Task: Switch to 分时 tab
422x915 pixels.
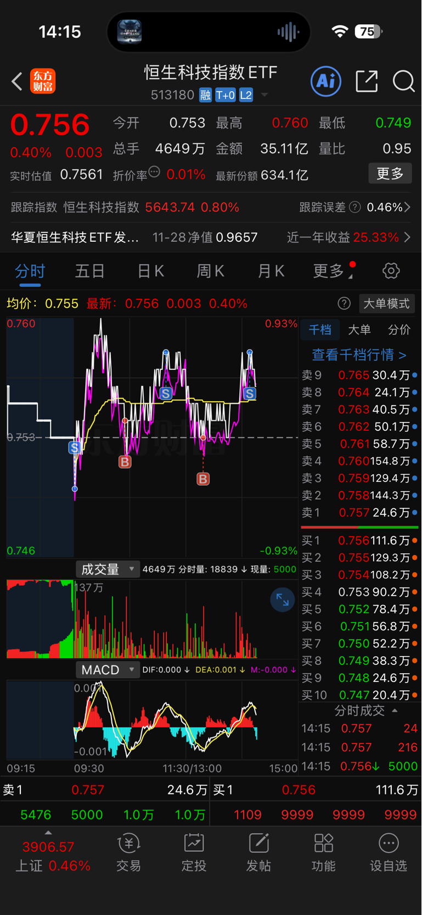Action: pos(30,271)
